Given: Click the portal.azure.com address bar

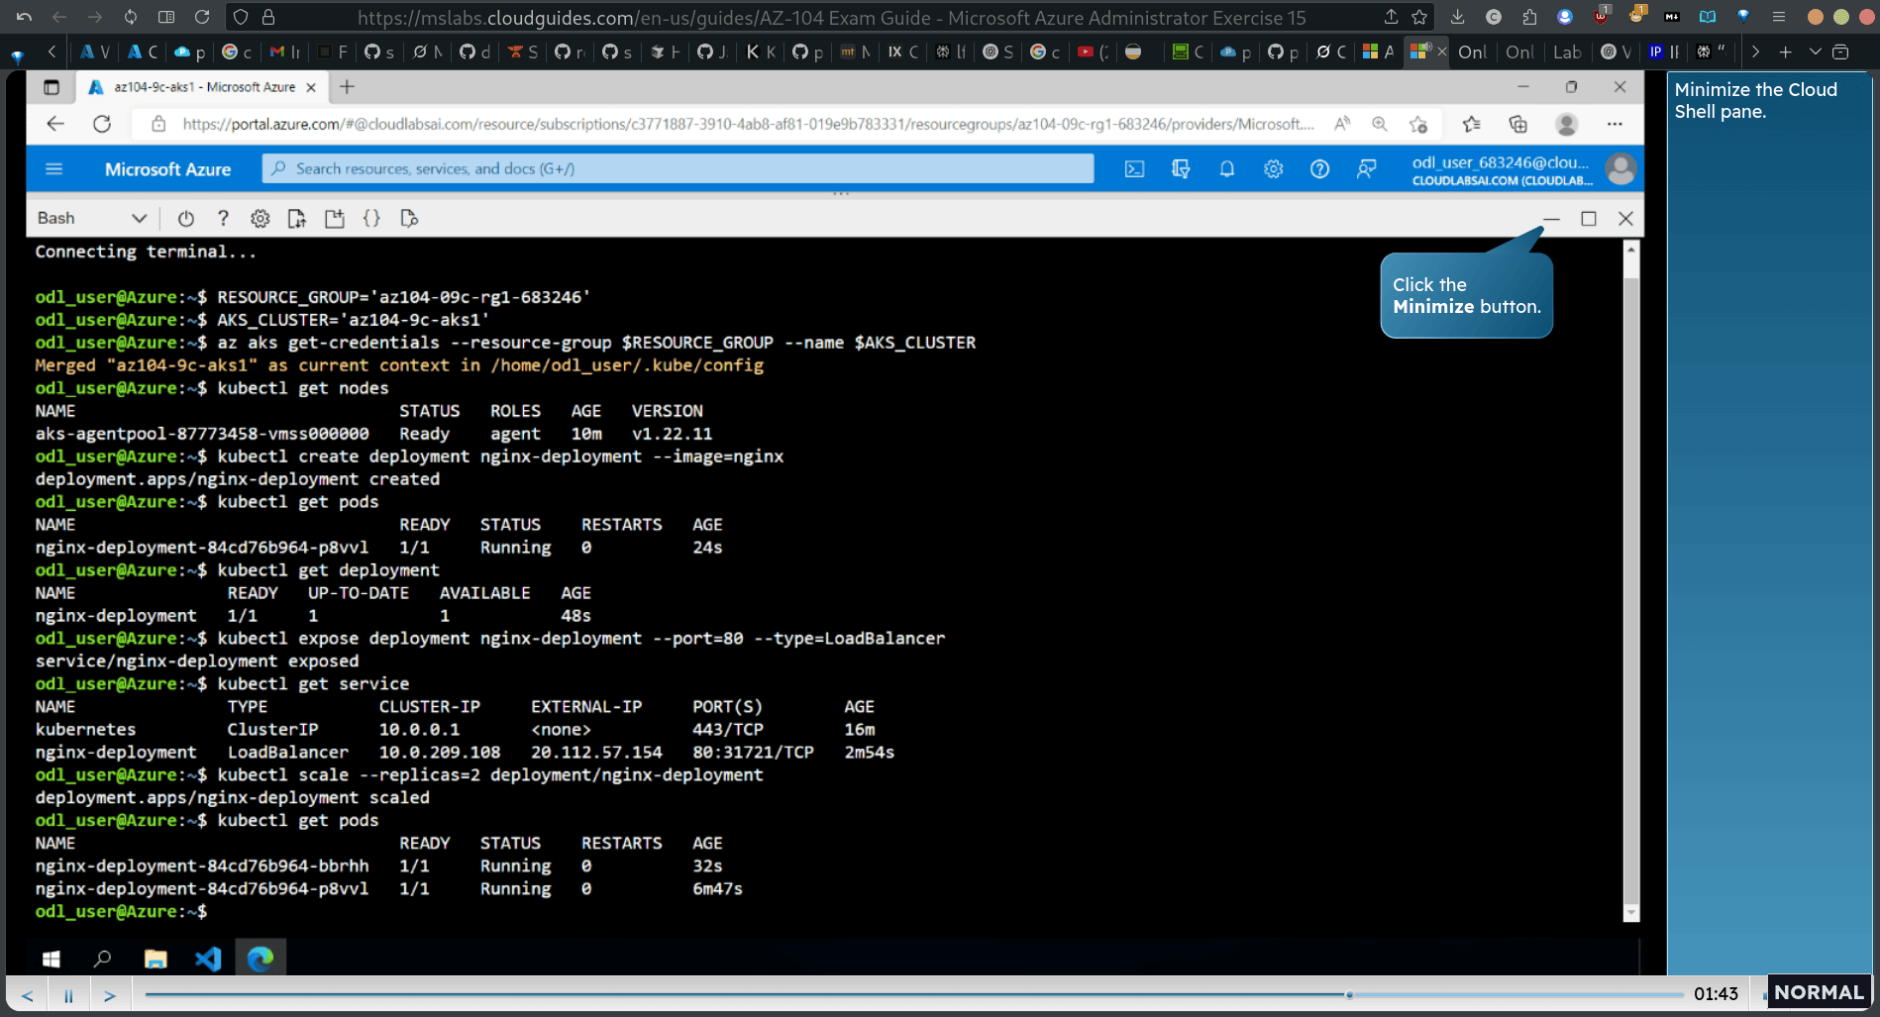Looking at the screenshot, I should click(x=747, y=124).
